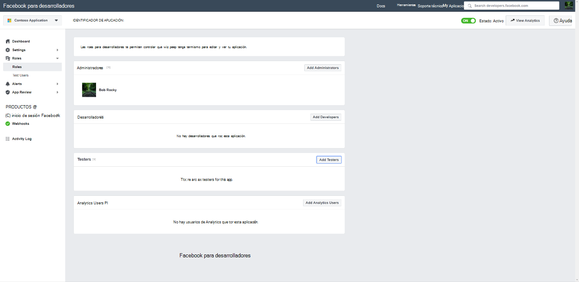Click the PRODUCTOS heading in sidebar
The image size is (579, 282).
click(21, 107)
